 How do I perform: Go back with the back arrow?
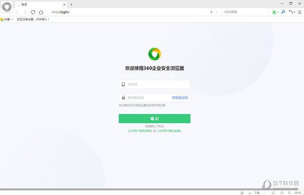point(17,12)
